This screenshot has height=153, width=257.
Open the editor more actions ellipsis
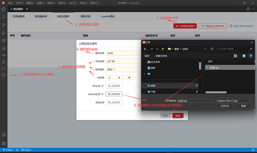[253, 9]
